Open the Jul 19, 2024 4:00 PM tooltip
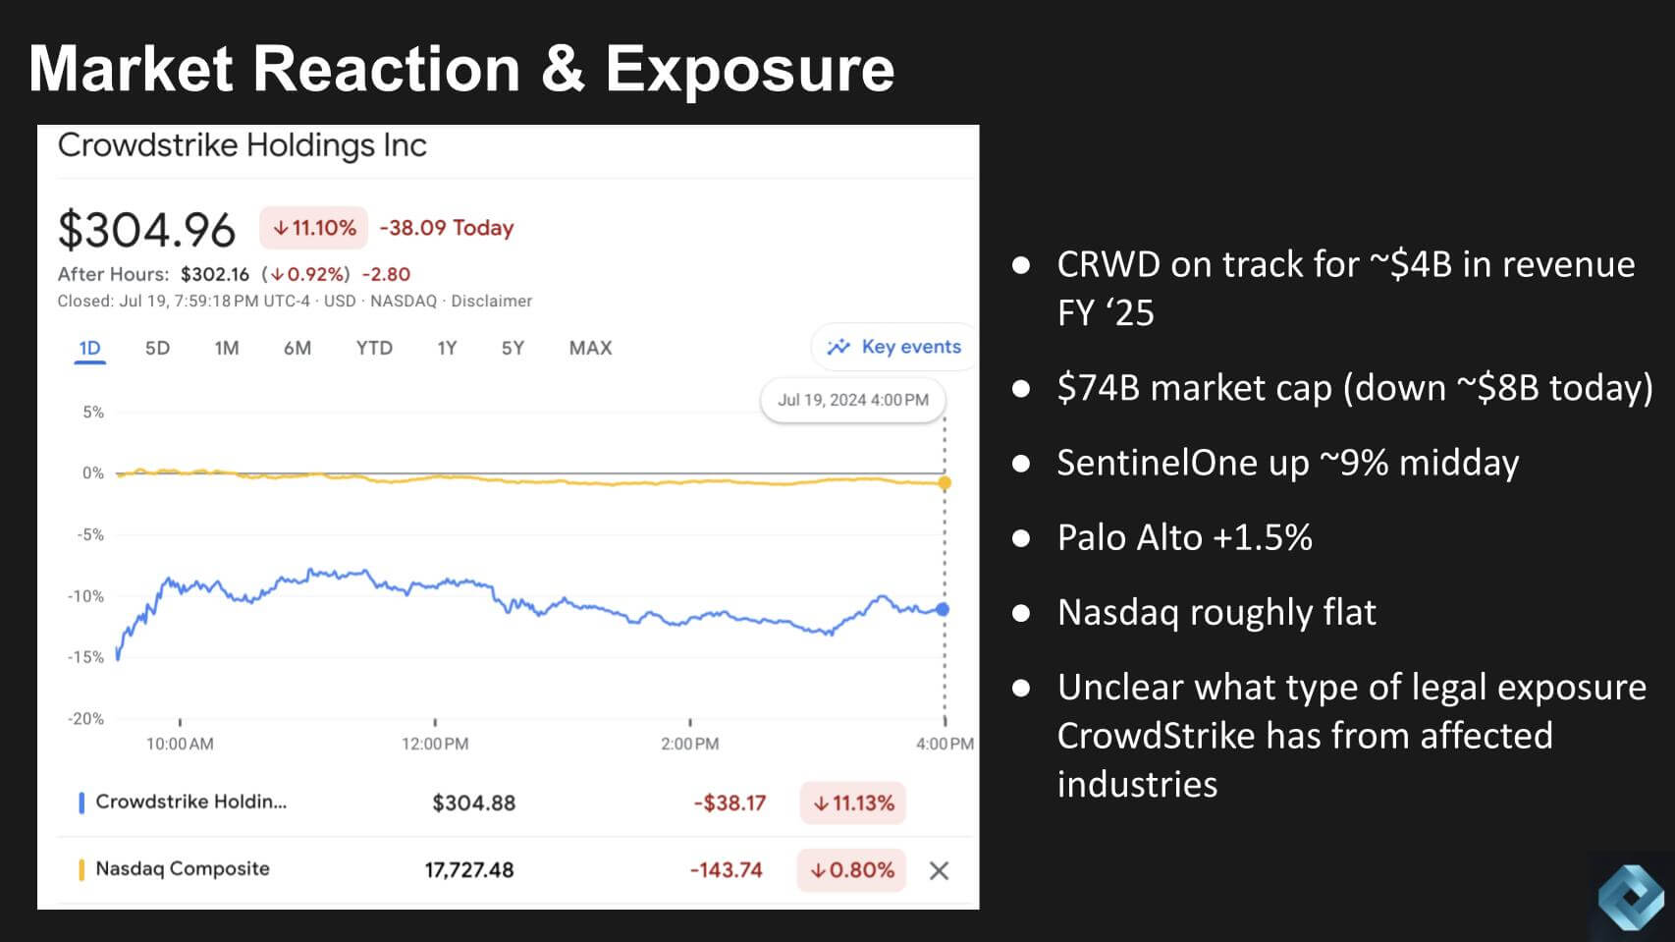This screenshot has height=942, width=1675. coord(853,400)
